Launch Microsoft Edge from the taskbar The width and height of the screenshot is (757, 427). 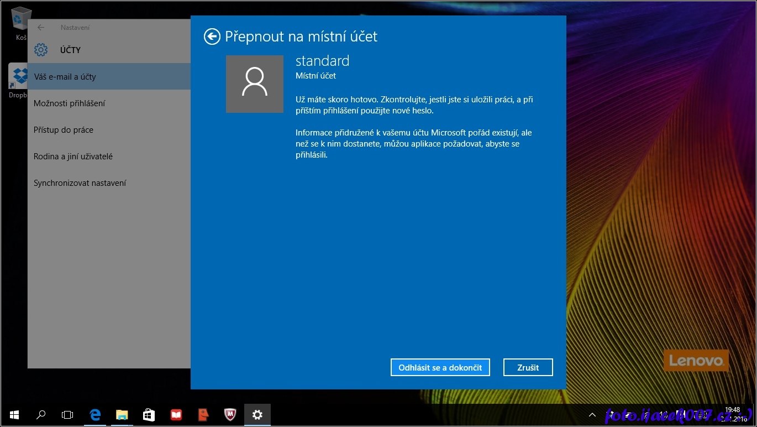pos(95,415)
